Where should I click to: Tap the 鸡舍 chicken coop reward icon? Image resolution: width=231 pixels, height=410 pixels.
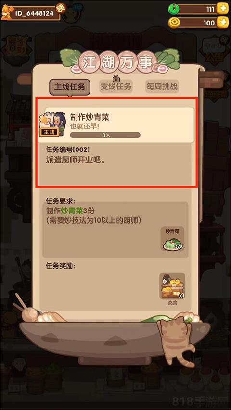(172, 286)
